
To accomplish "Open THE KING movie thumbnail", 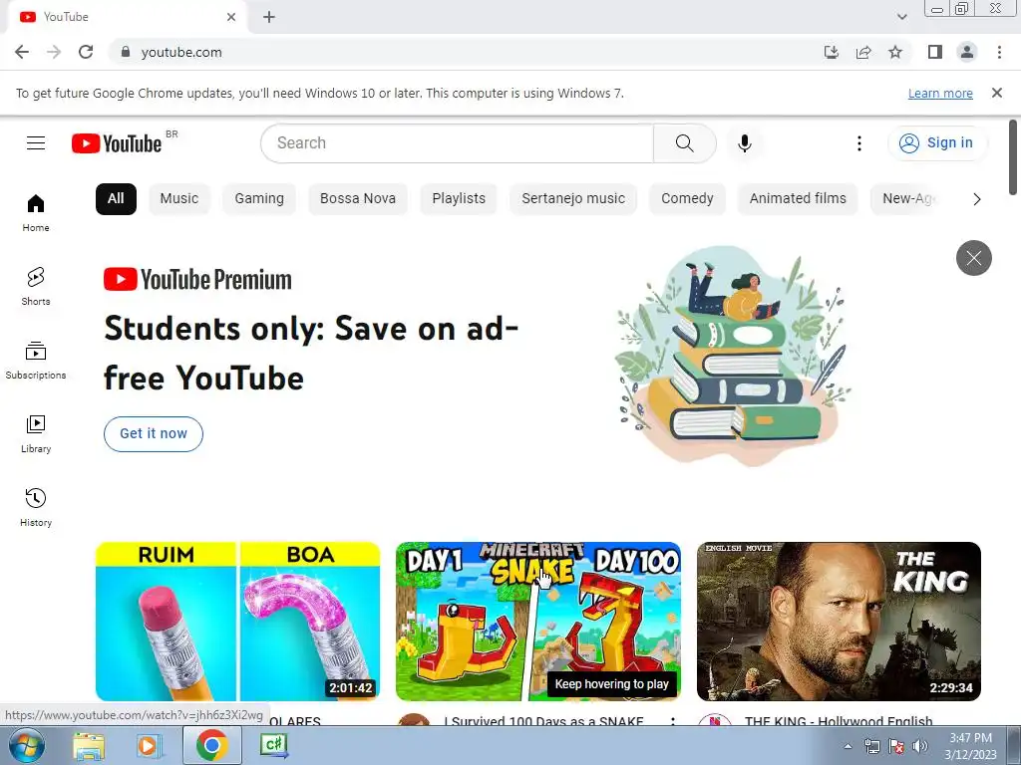I will [839, 622].
